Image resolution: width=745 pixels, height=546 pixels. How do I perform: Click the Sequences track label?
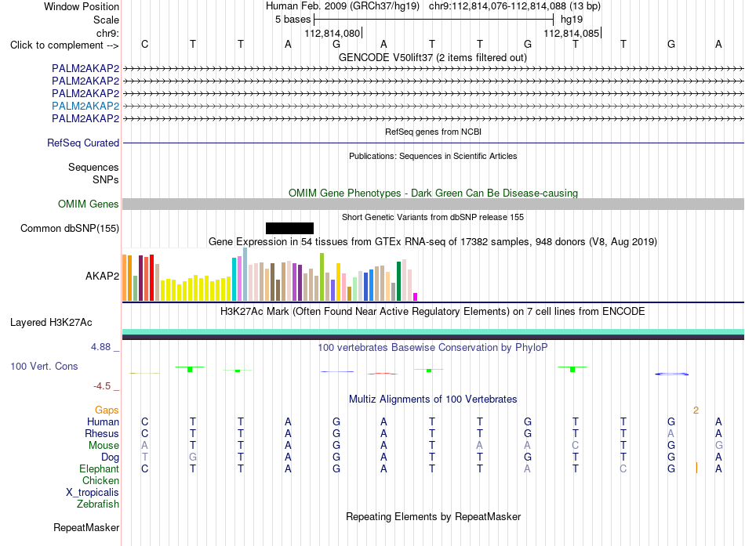pos(93,167)
